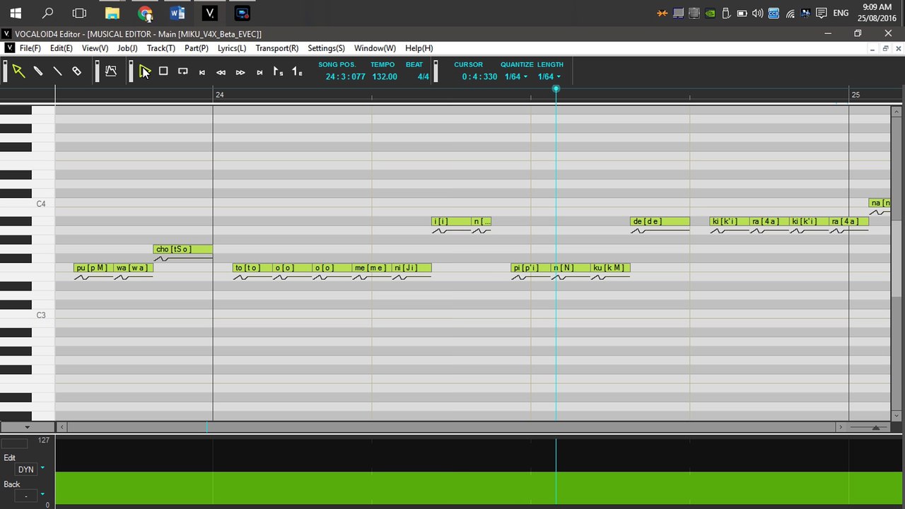The image size is (905, 509).
Task: Open the Lyrics(L) menu
Action: point(232,48)
